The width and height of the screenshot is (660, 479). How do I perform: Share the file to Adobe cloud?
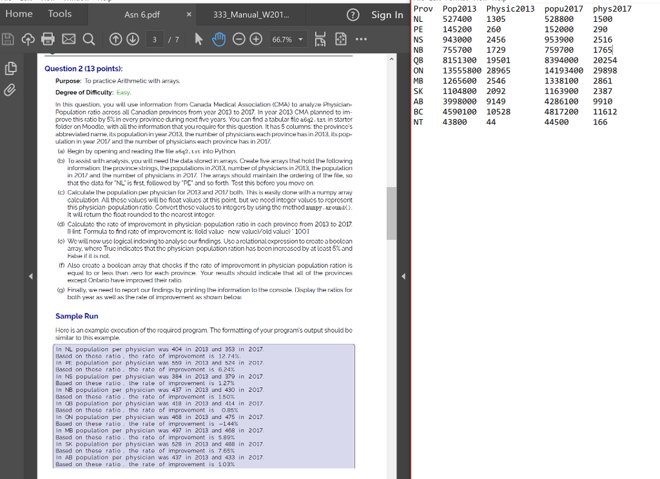(x=28, y=39)
